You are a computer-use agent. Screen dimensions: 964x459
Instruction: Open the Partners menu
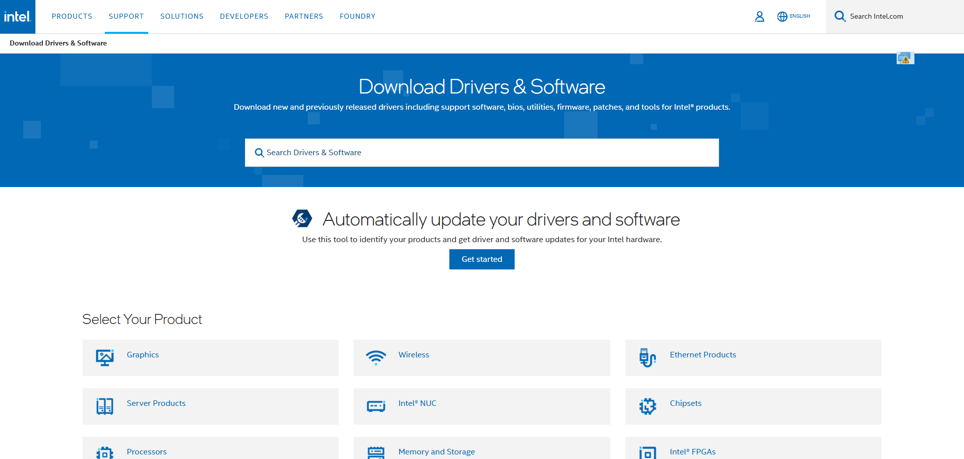coord(304,17)
